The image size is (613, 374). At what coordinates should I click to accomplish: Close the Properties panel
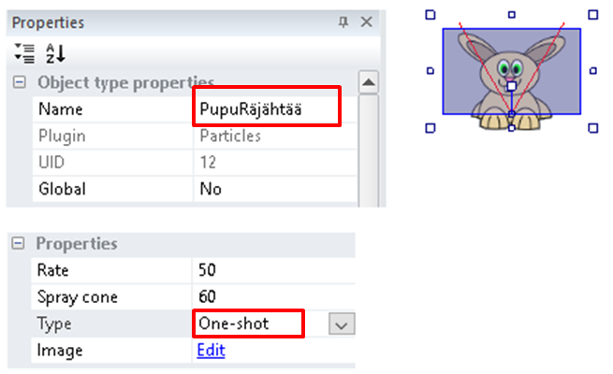coord(366,22)
